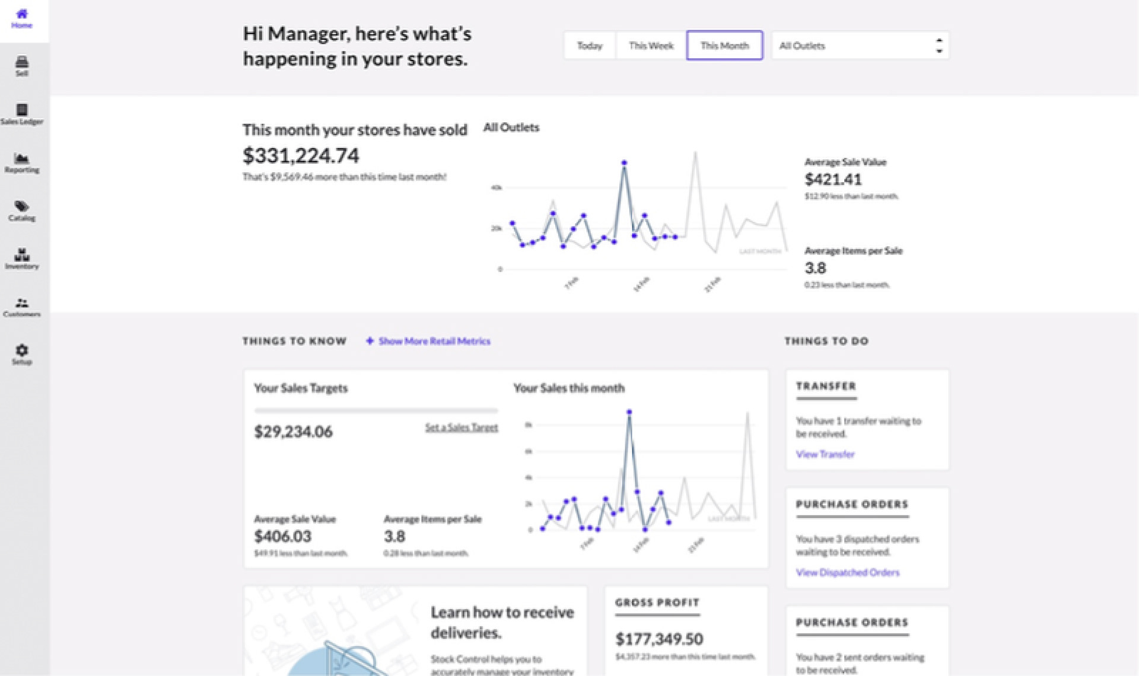Select the This Week time range
Viewport: 1139px width, 676px height.
point(651,46)
